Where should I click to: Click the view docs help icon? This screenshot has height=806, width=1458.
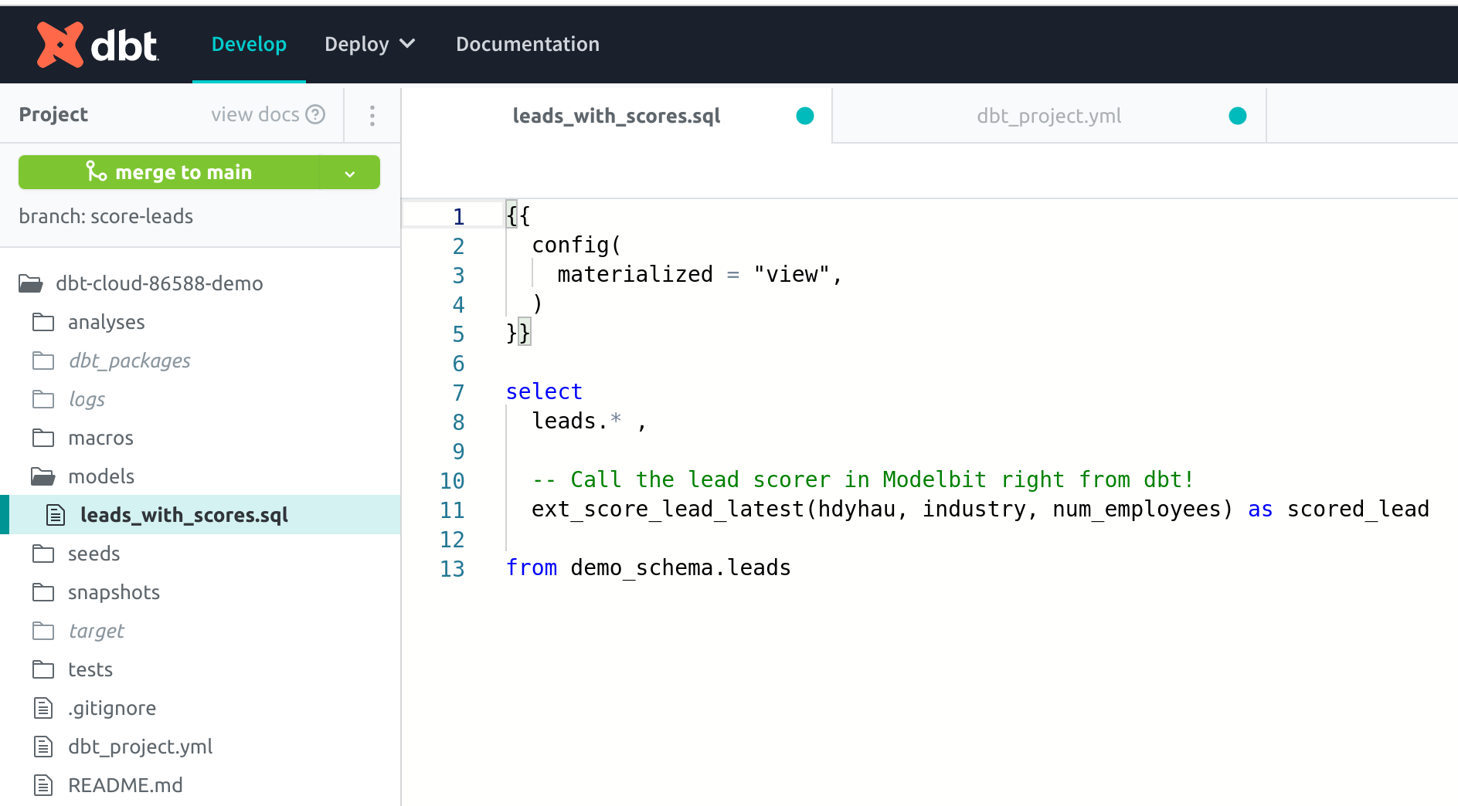[x=316, y=114]
